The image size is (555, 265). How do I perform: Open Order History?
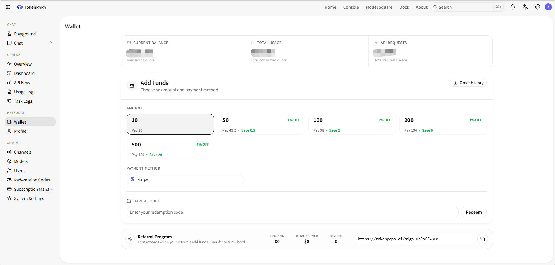(468, 83)
